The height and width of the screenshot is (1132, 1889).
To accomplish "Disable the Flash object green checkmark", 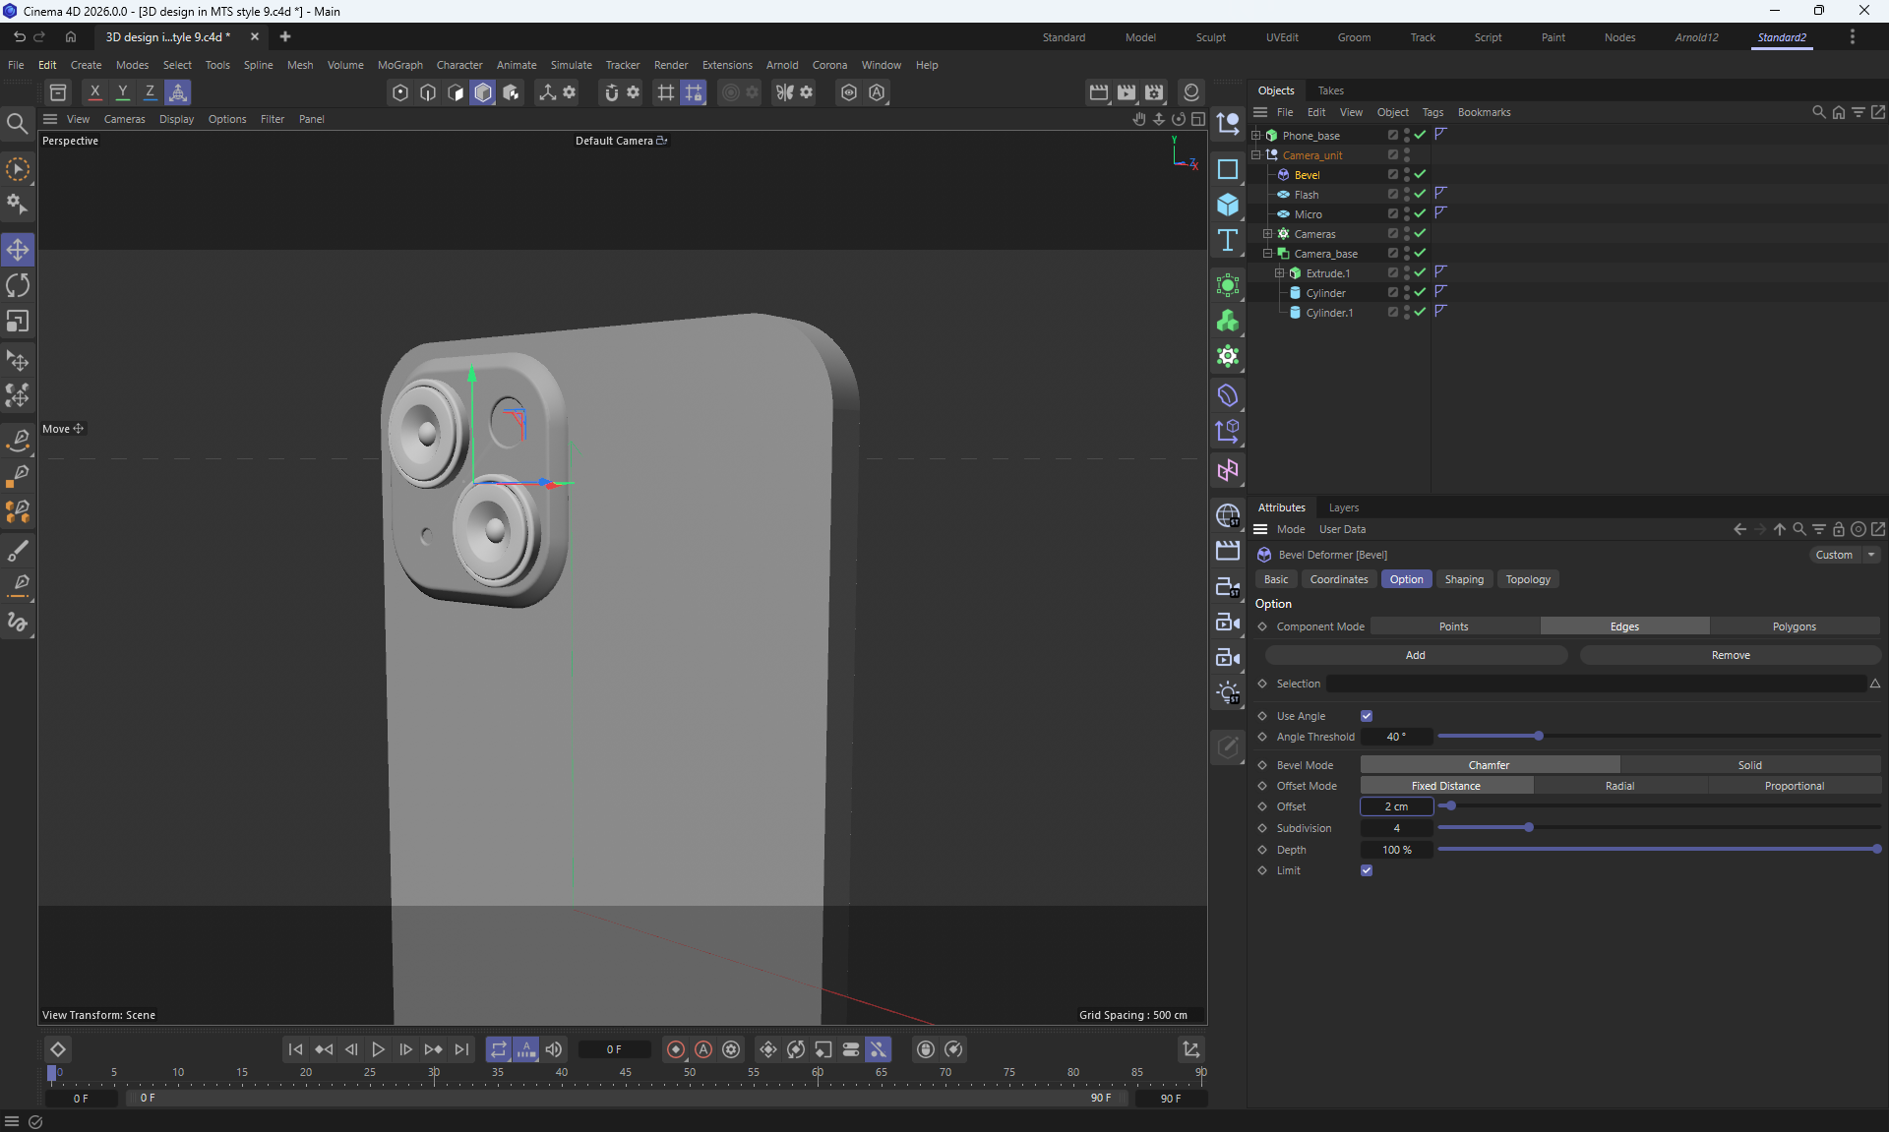I will (1420, 194).
